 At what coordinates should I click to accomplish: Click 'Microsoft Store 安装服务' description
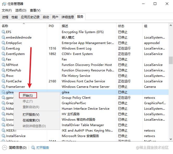[80, 136]
